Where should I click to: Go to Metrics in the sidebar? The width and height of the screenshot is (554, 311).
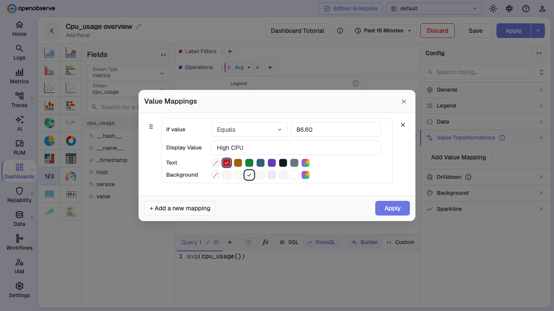coord(19,76)
